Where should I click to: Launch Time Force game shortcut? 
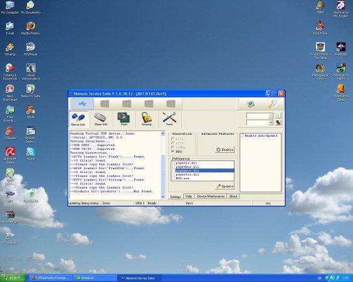pos(320,28)
